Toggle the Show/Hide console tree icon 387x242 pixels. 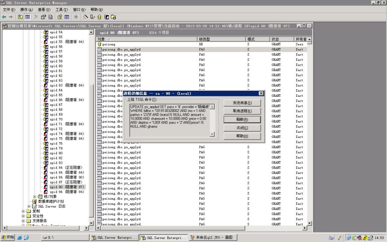[x=28, y=17]
